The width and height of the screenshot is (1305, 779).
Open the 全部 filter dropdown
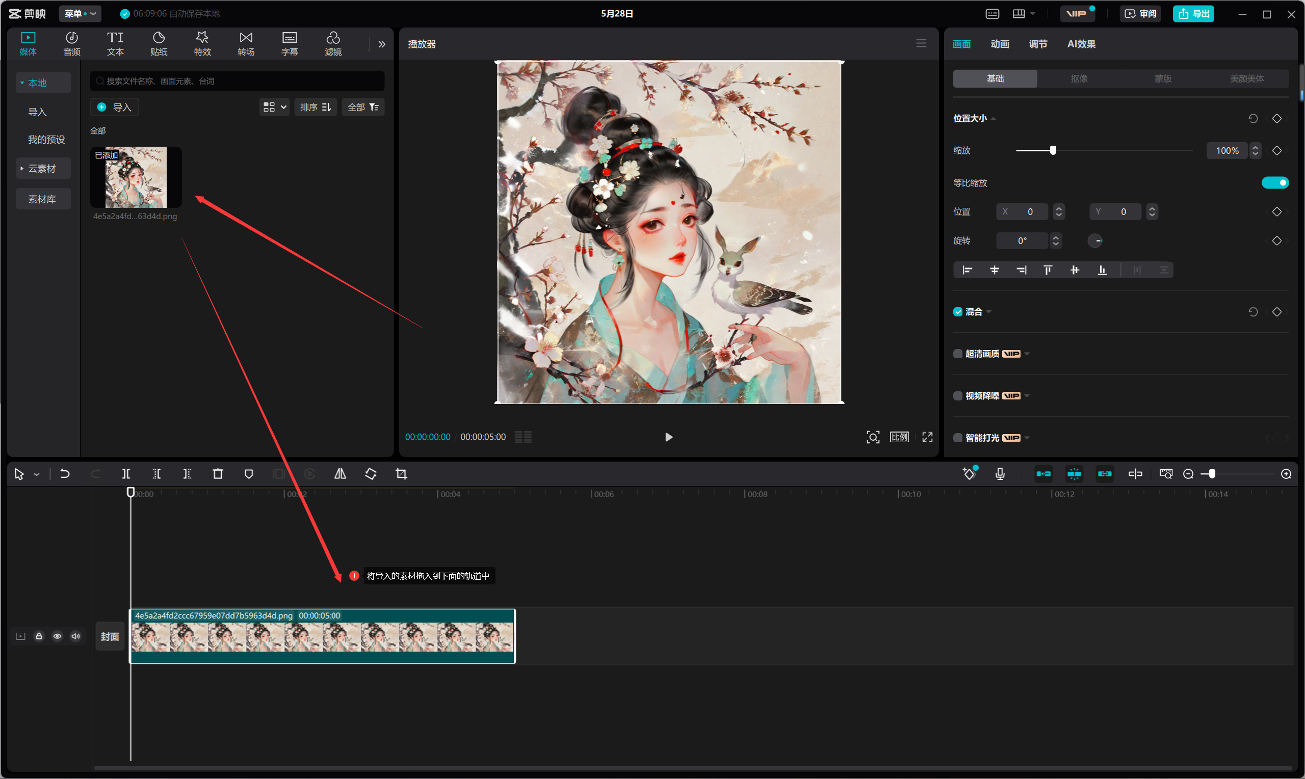click(363, 107)
